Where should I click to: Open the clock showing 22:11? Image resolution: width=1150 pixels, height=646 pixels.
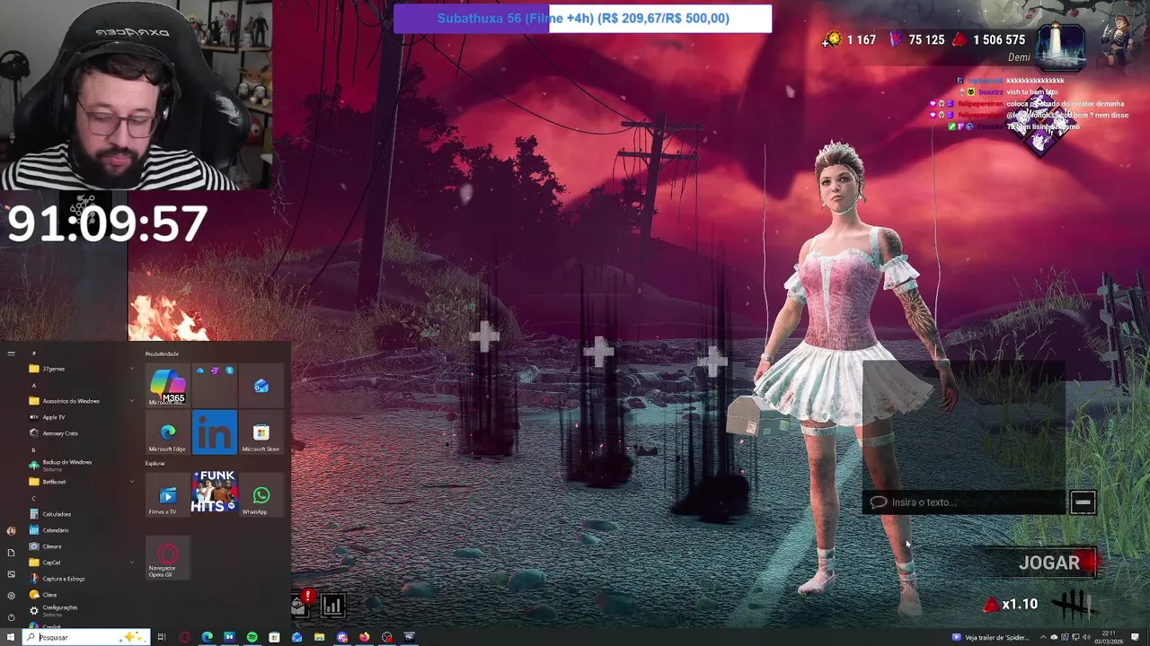(x=1110, y=637)
